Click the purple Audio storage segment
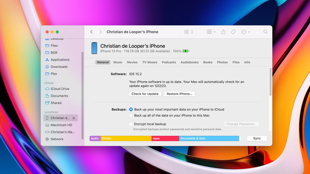 (95, 138)
